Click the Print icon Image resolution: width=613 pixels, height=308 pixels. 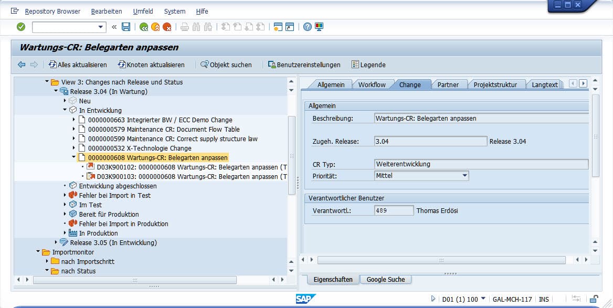[x=184, y=27]
